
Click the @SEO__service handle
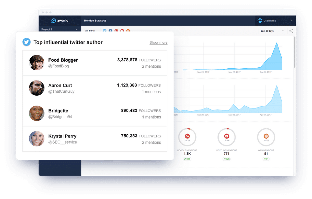coord(62,142)
